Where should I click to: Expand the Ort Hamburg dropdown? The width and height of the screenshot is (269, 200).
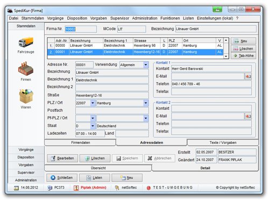point(146,103)
